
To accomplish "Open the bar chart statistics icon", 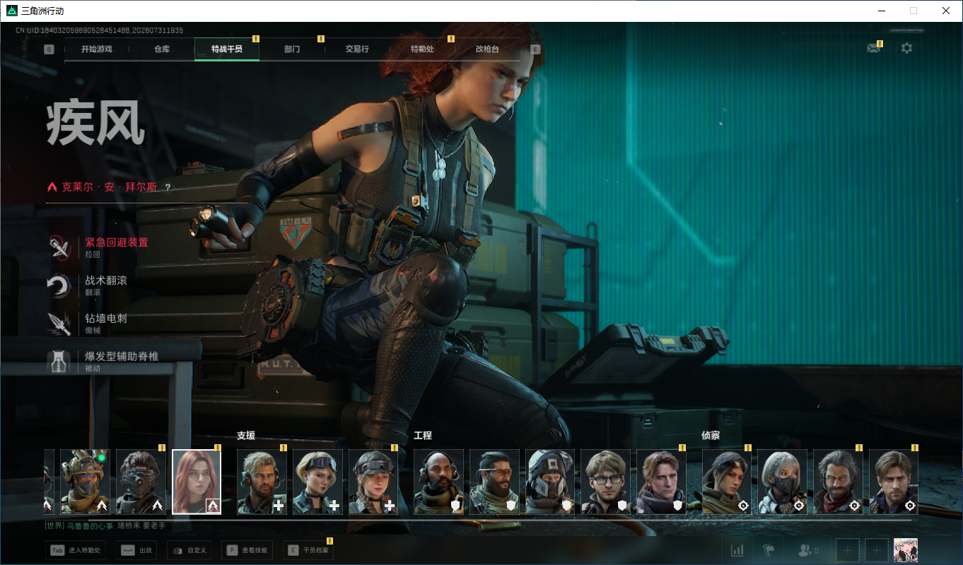I will point(737,549).
